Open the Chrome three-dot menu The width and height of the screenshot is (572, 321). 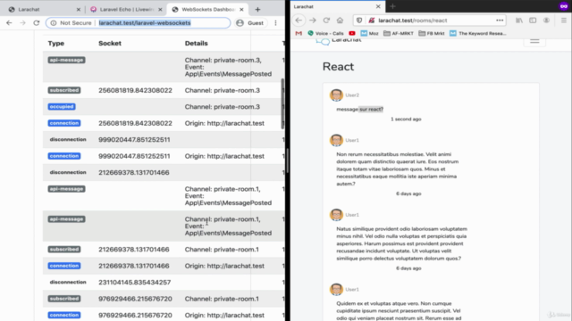tap(275, 23)
